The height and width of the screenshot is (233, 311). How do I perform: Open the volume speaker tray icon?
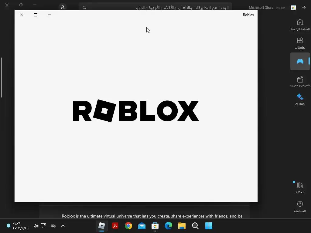click(36, 226)
